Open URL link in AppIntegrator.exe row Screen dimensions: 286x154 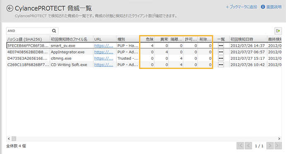coord(103,52)
